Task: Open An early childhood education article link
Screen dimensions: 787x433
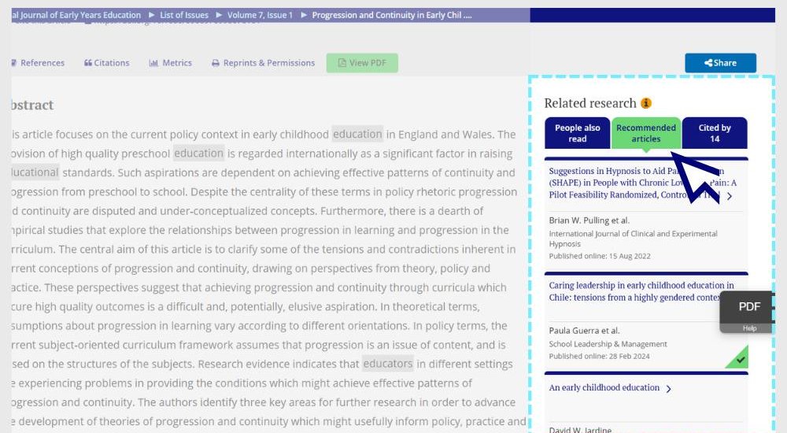Action: [x=604, y=388]
